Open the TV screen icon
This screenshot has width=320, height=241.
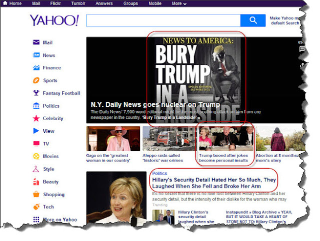click(x=36, y=144)
